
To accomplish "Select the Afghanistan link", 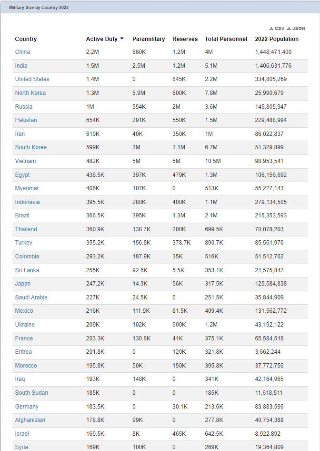I will (x=30, y=420).
